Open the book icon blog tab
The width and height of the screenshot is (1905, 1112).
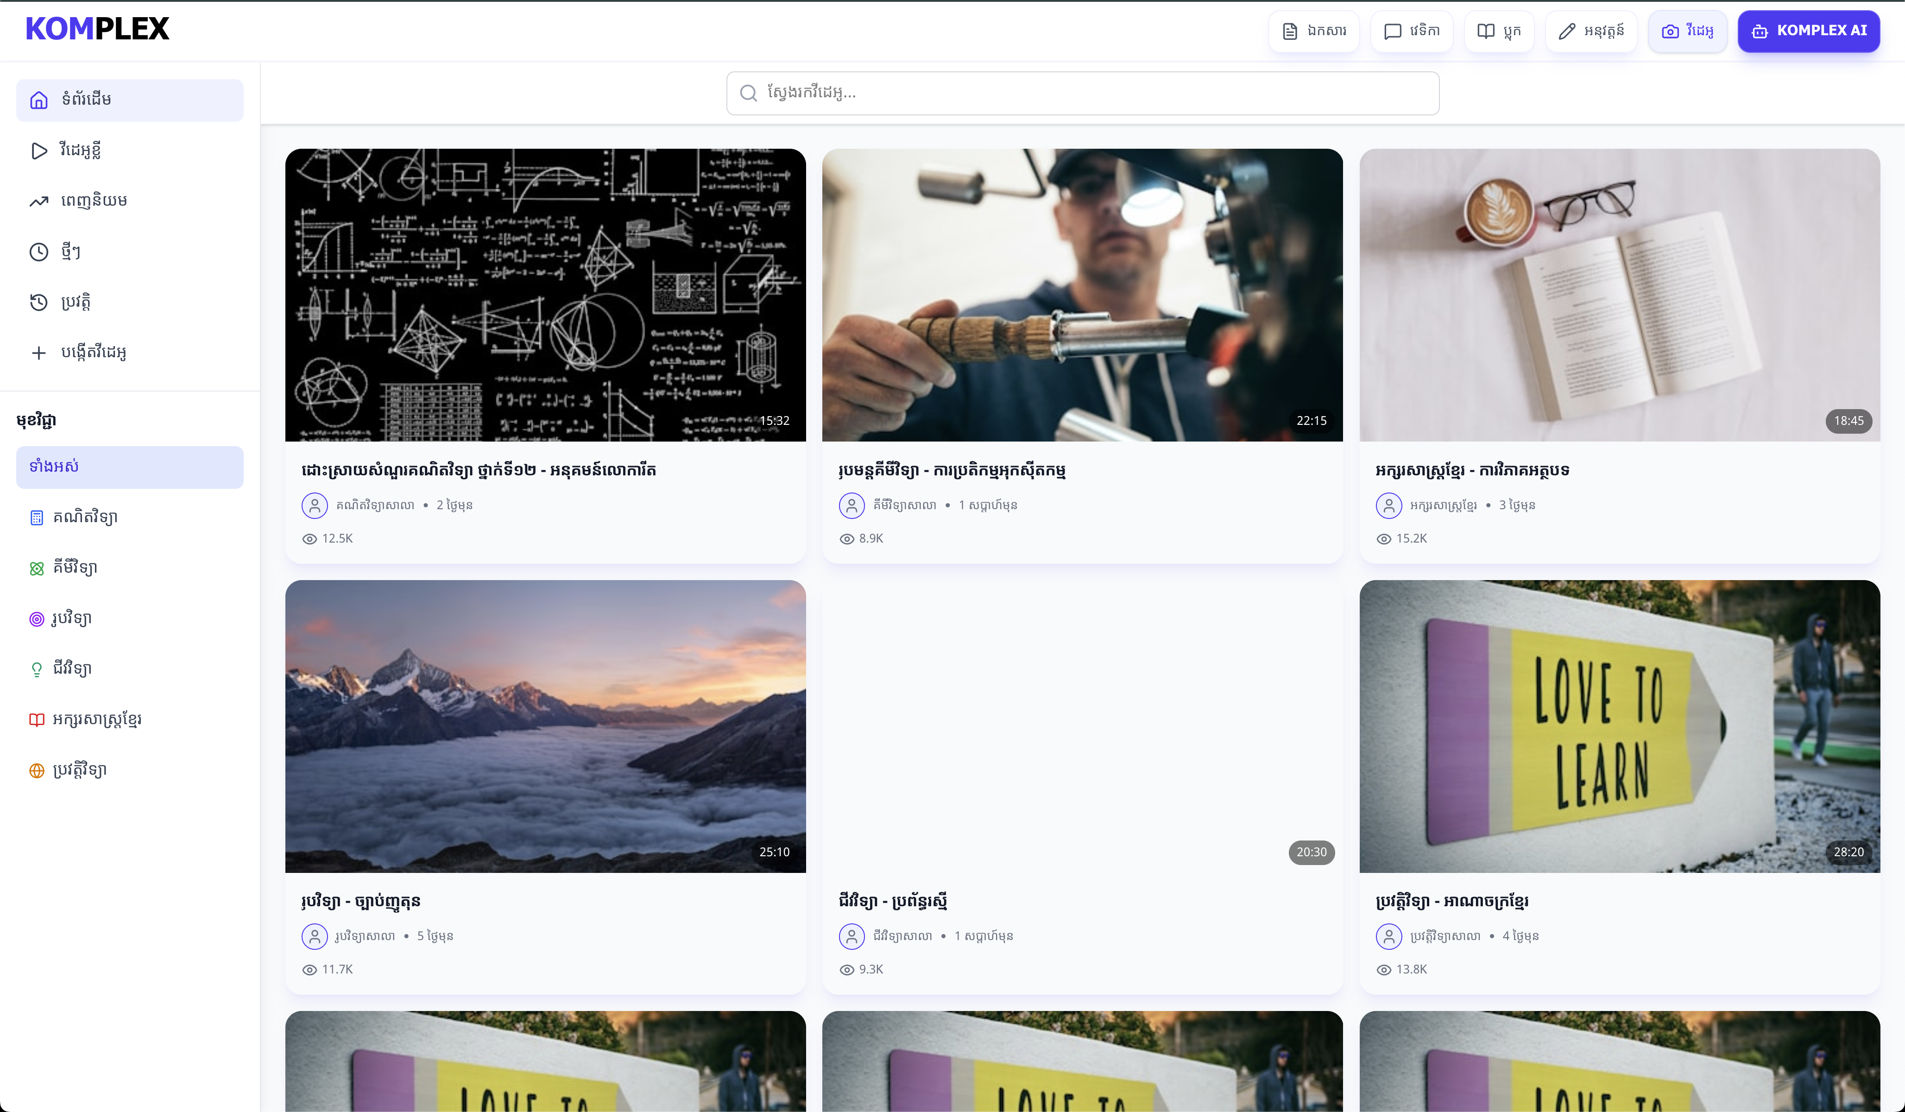click(x=1498, y=31)
